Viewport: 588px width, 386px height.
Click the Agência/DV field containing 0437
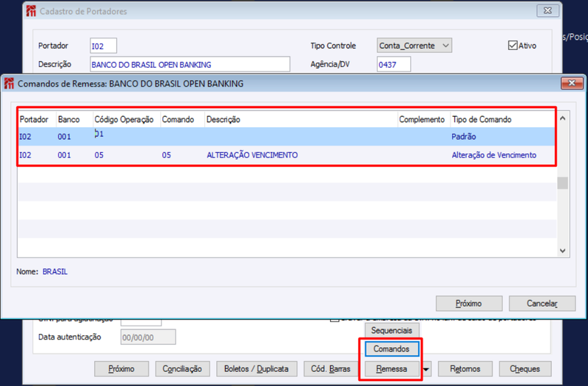point(394,64)
